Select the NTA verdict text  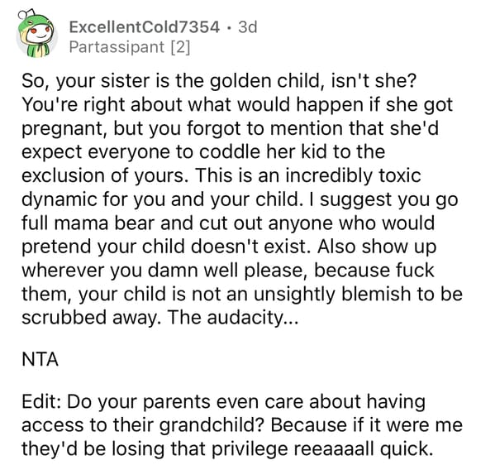(x=40, y=359)
